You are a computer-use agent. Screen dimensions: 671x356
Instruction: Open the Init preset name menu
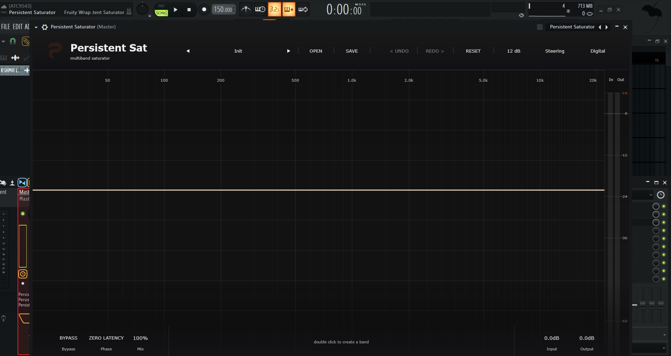tap(238, 51)
